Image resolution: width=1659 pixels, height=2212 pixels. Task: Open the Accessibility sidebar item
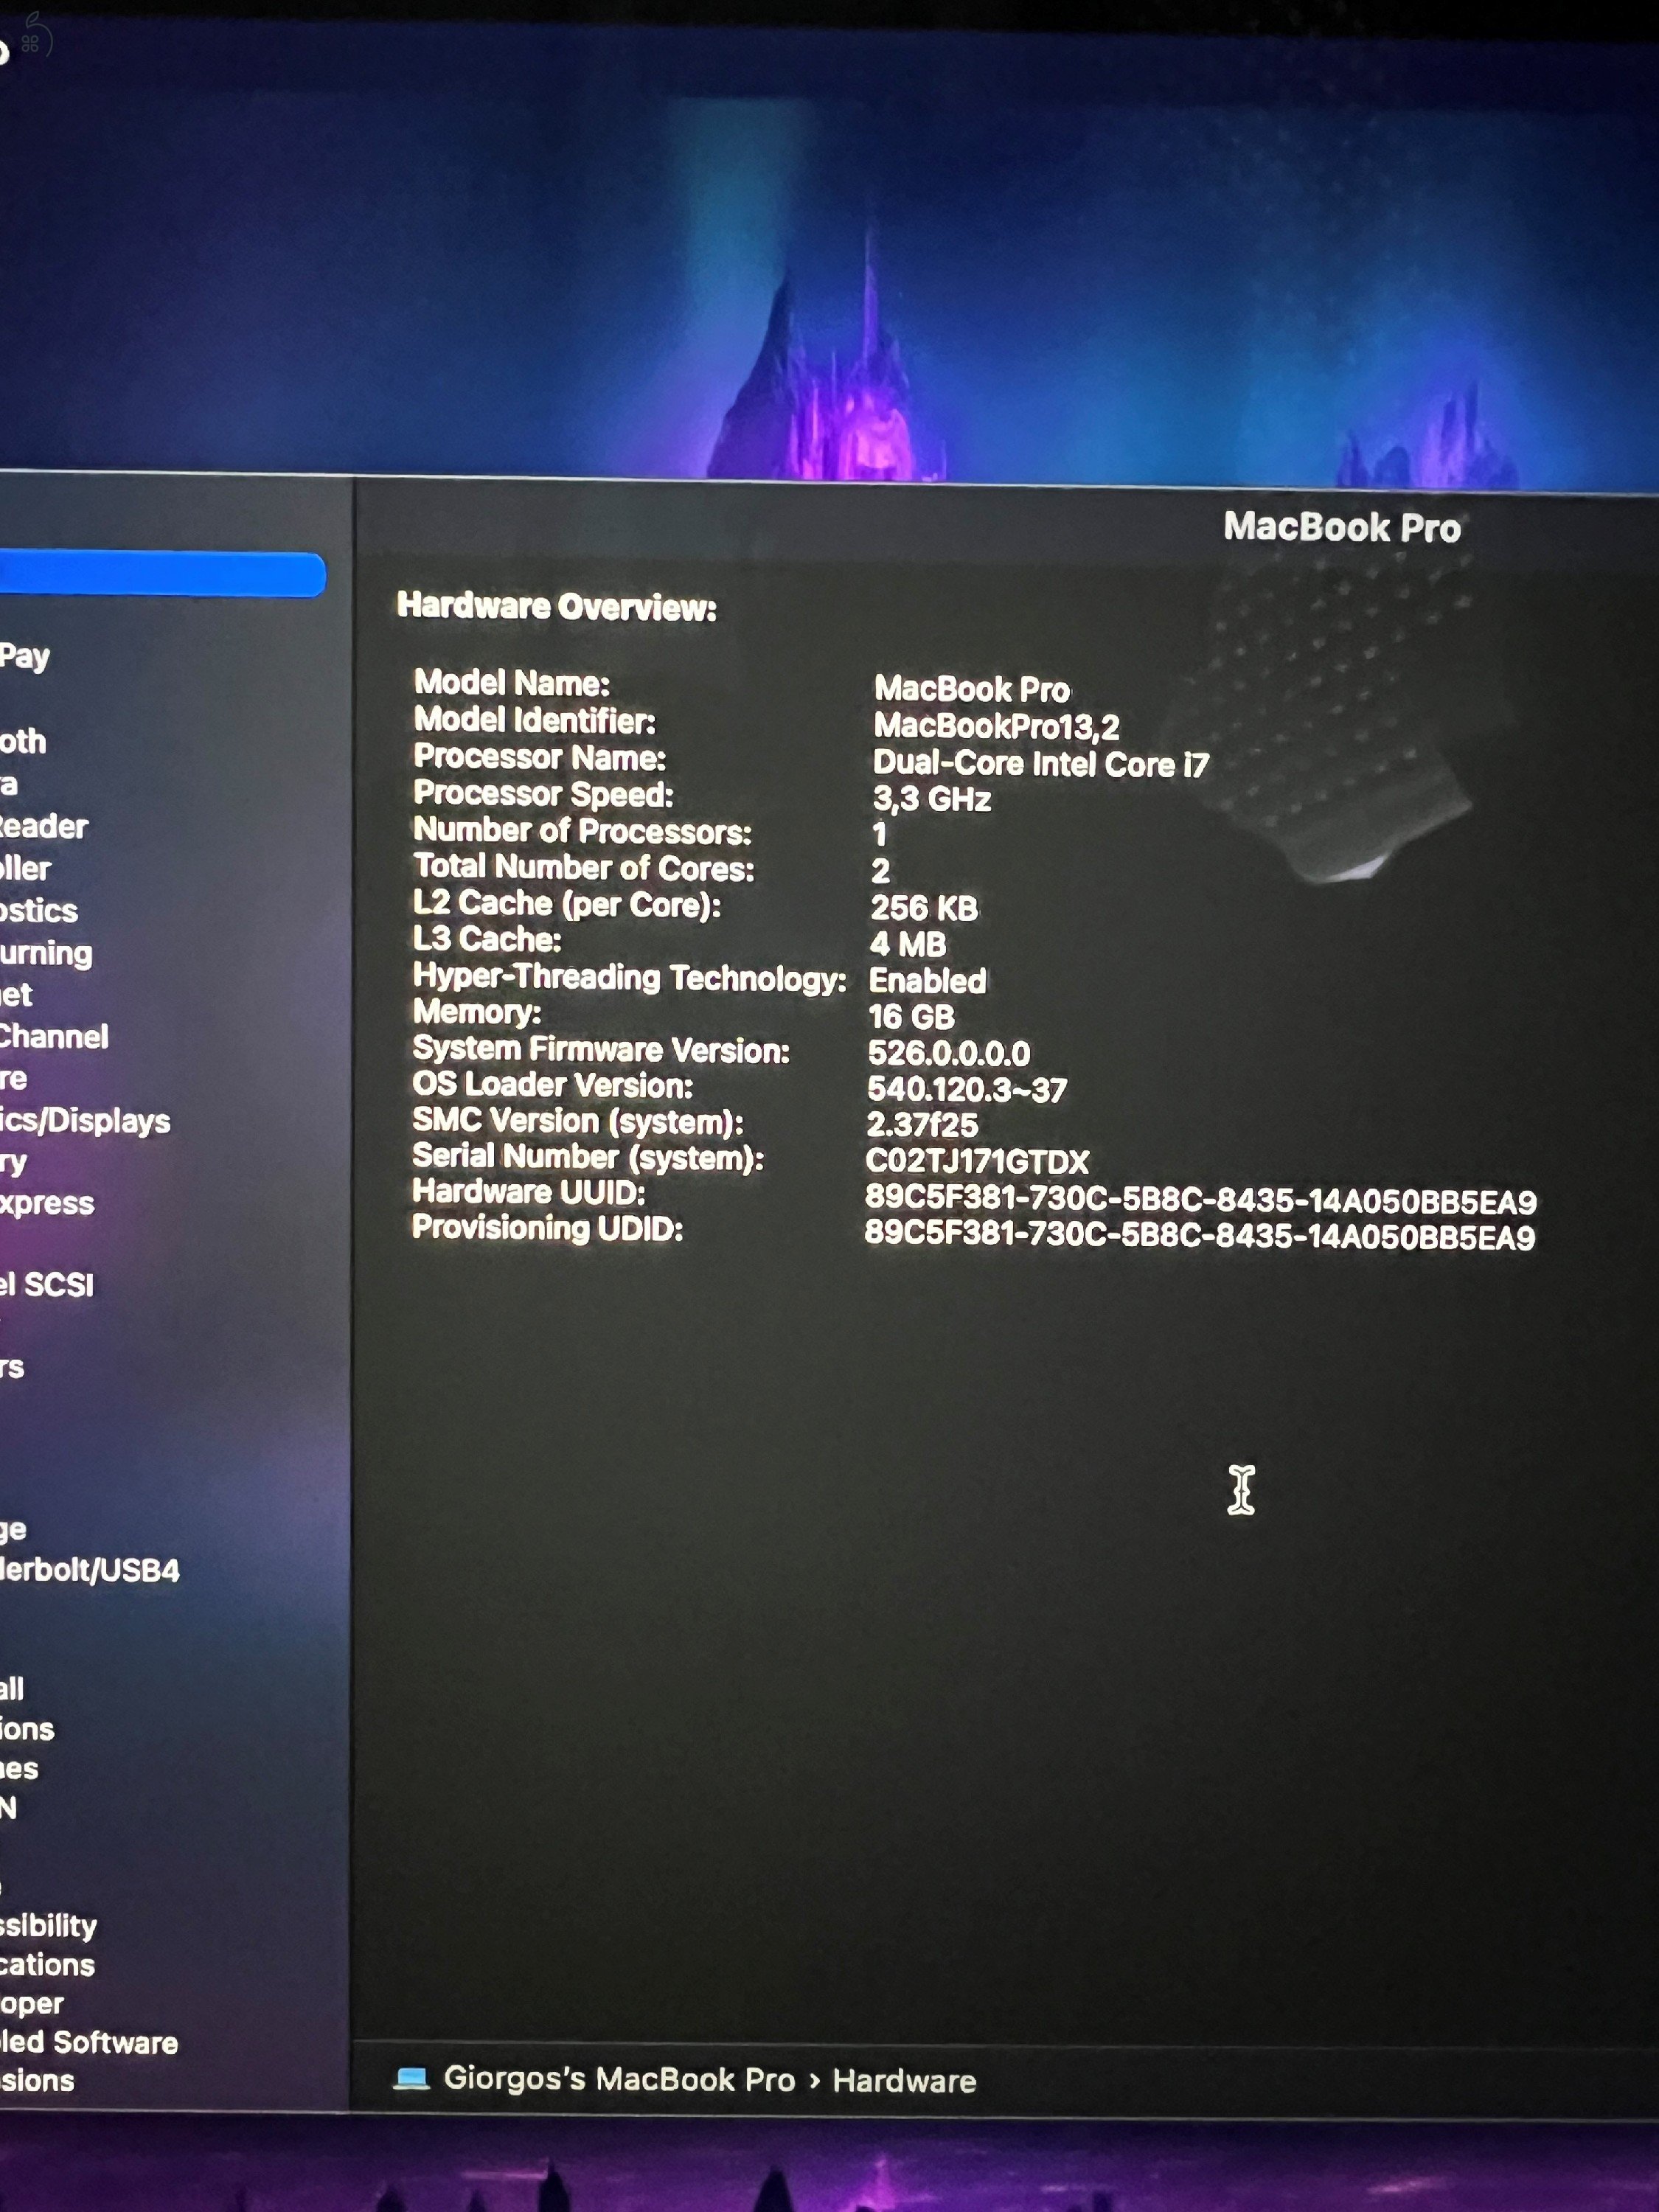[x=48, y=1925]
